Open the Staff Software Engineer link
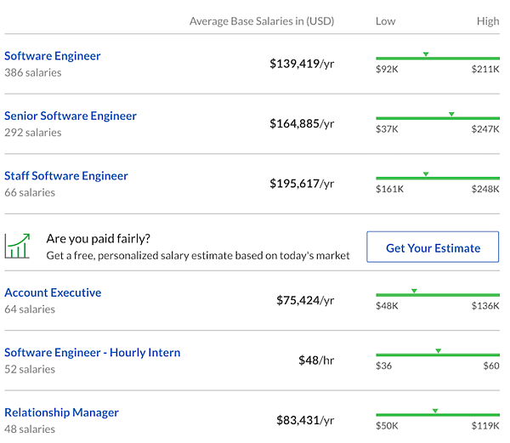This screenshot has height=443, width=510. click(x=66, y=176)
